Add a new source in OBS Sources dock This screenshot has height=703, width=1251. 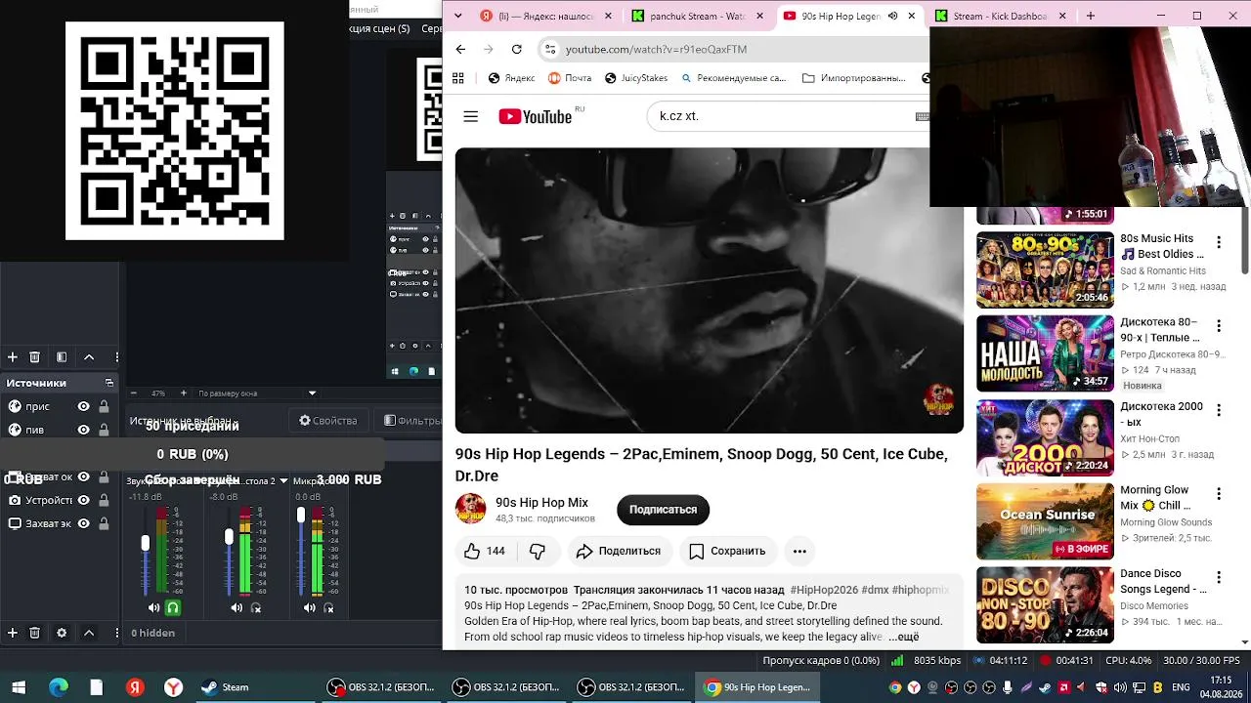[13, 633]
